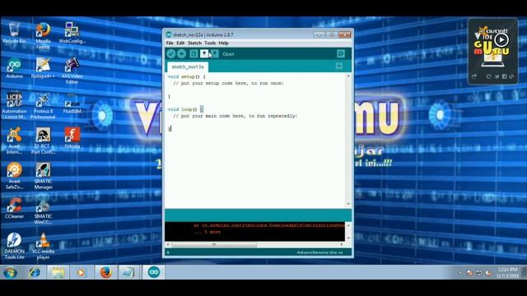Select the Automation License Manager desktop icon
The width and height of the screenshot is (527, 296).
pyautogui.click(x=14, y=105)
